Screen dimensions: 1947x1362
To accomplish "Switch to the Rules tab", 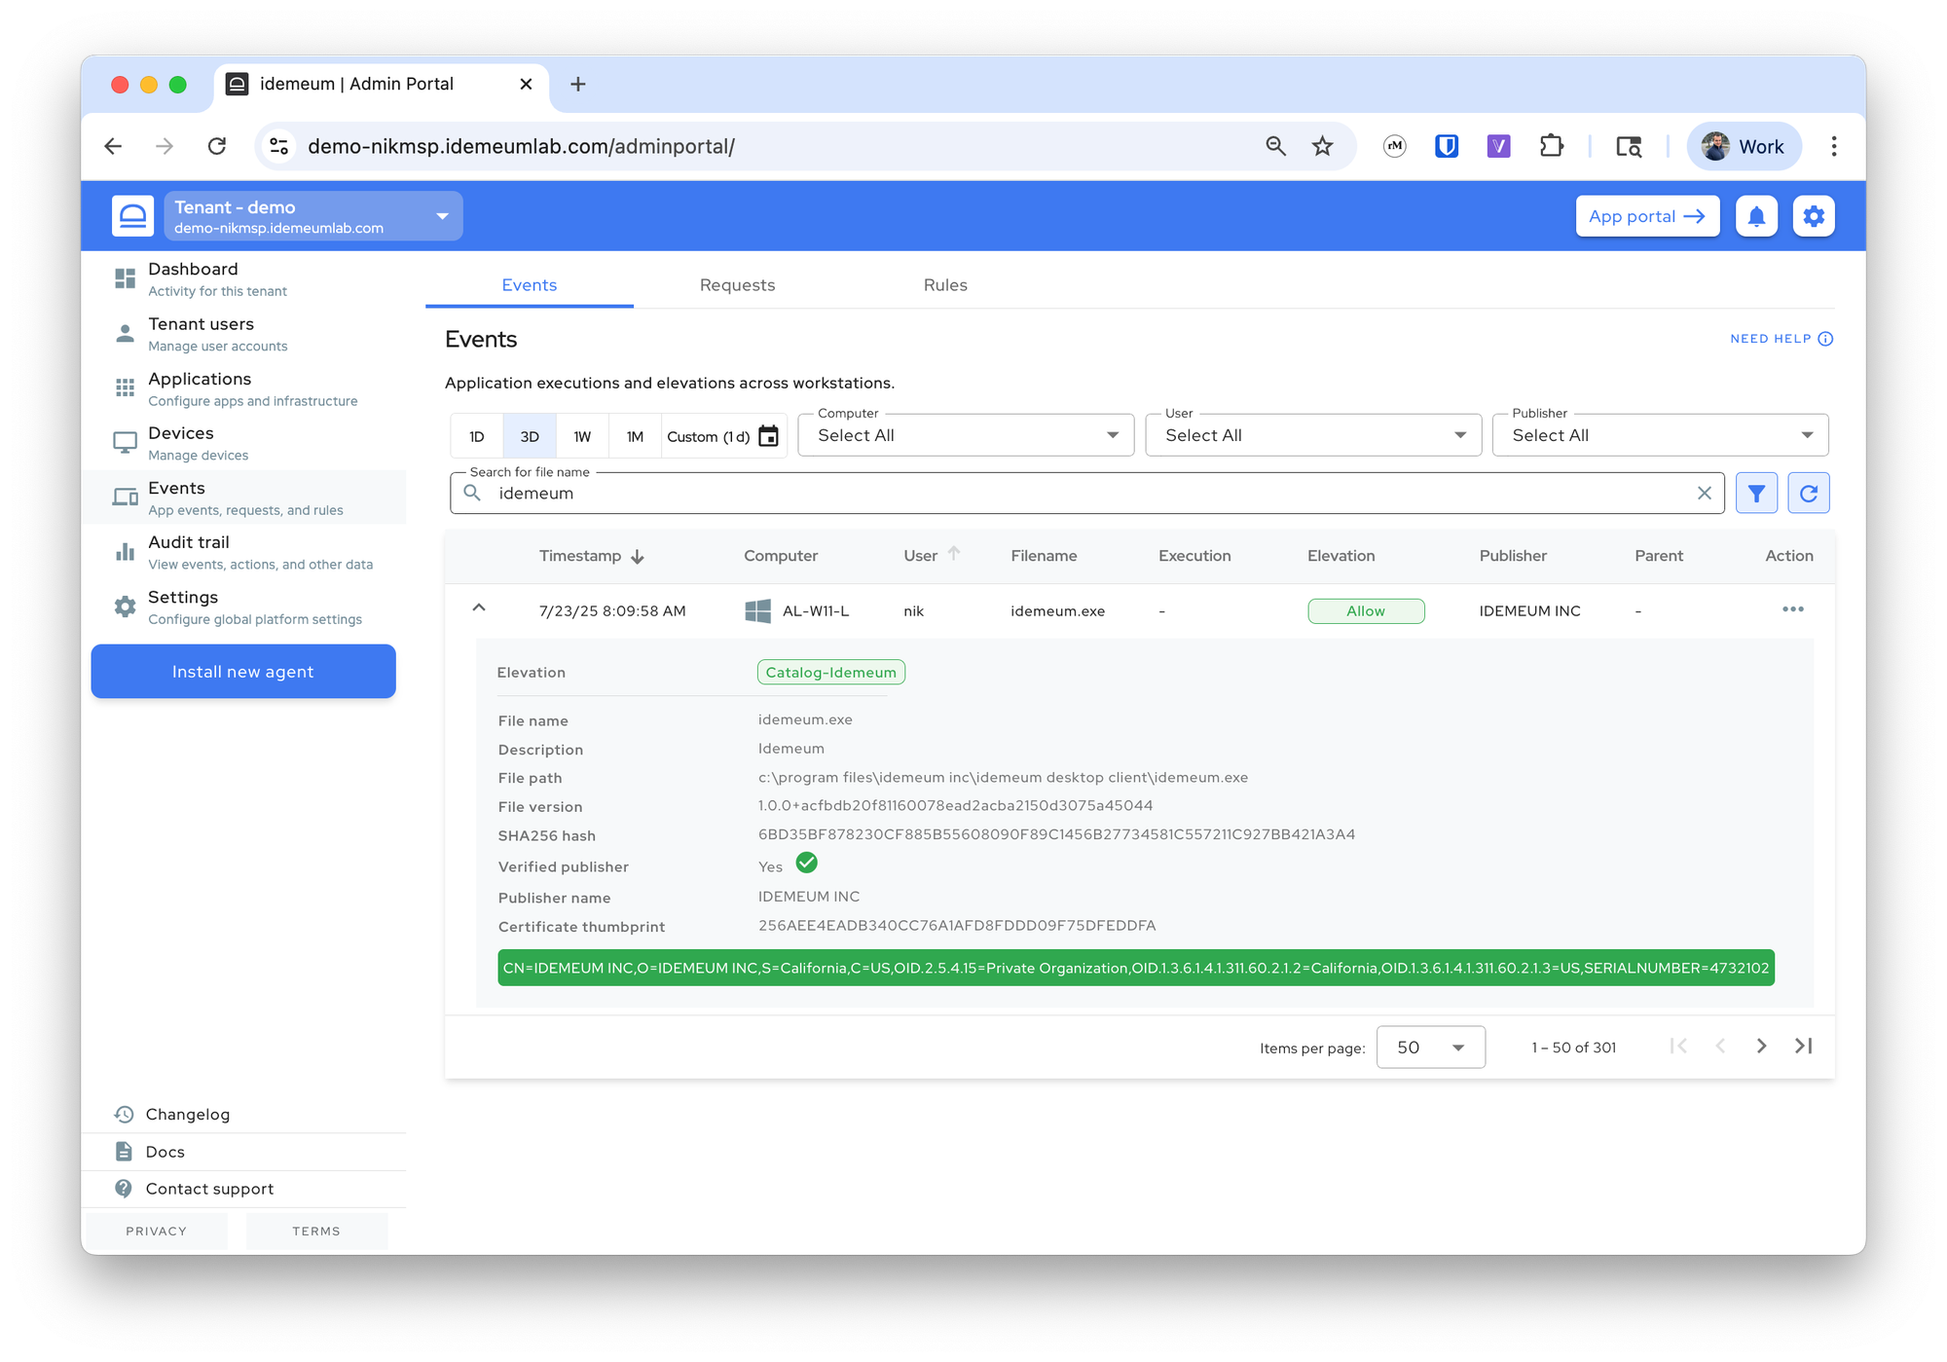I will (945, 284).
